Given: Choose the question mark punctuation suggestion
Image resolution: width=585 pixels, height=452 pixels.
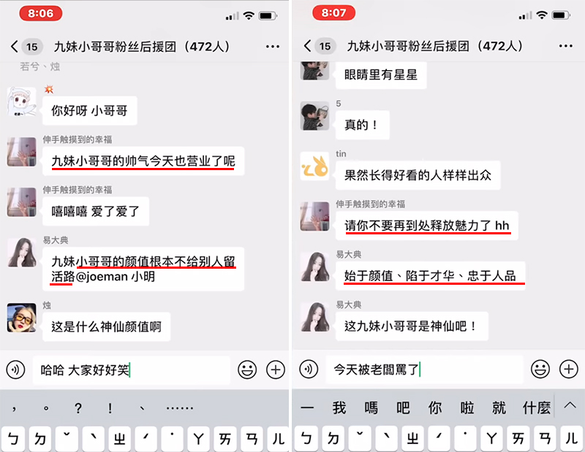Looking at the screenshot, I should pos(78,408).
